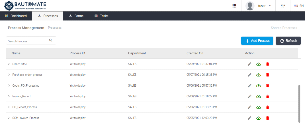This screenshot has height=127, width=305.
Task: Delete the Coats_PO_Processing process
Action: [268, 86]
